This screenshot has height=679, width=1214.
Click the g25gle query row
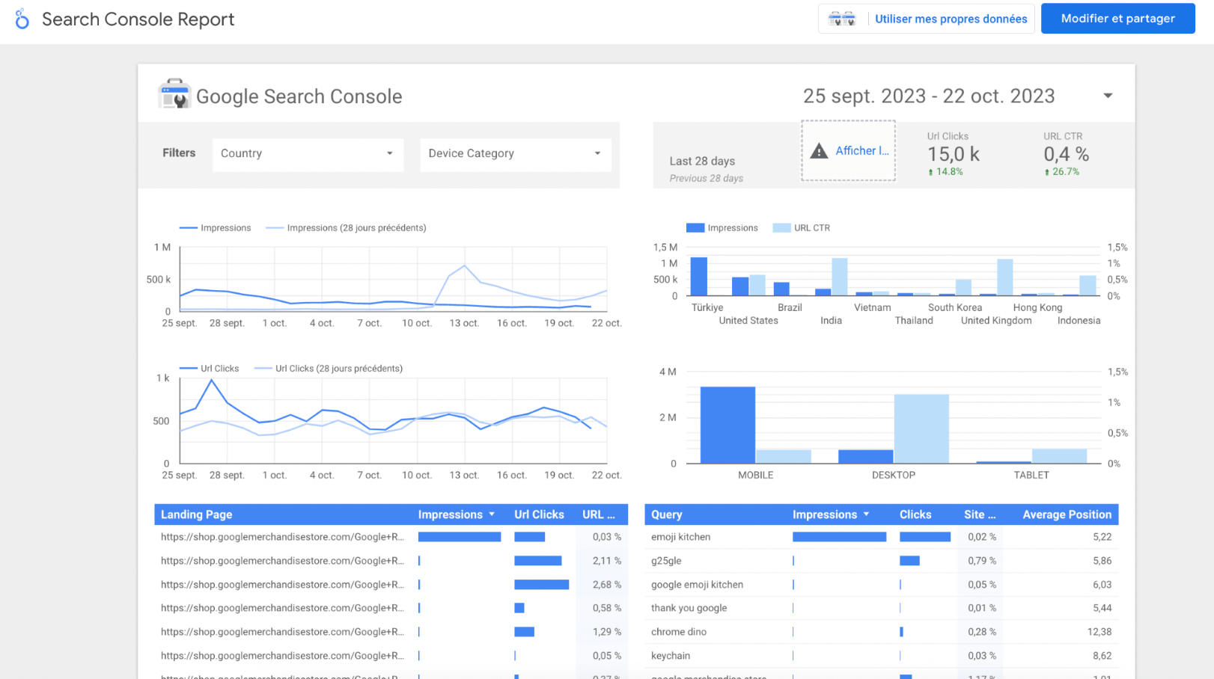coord(881,561)
